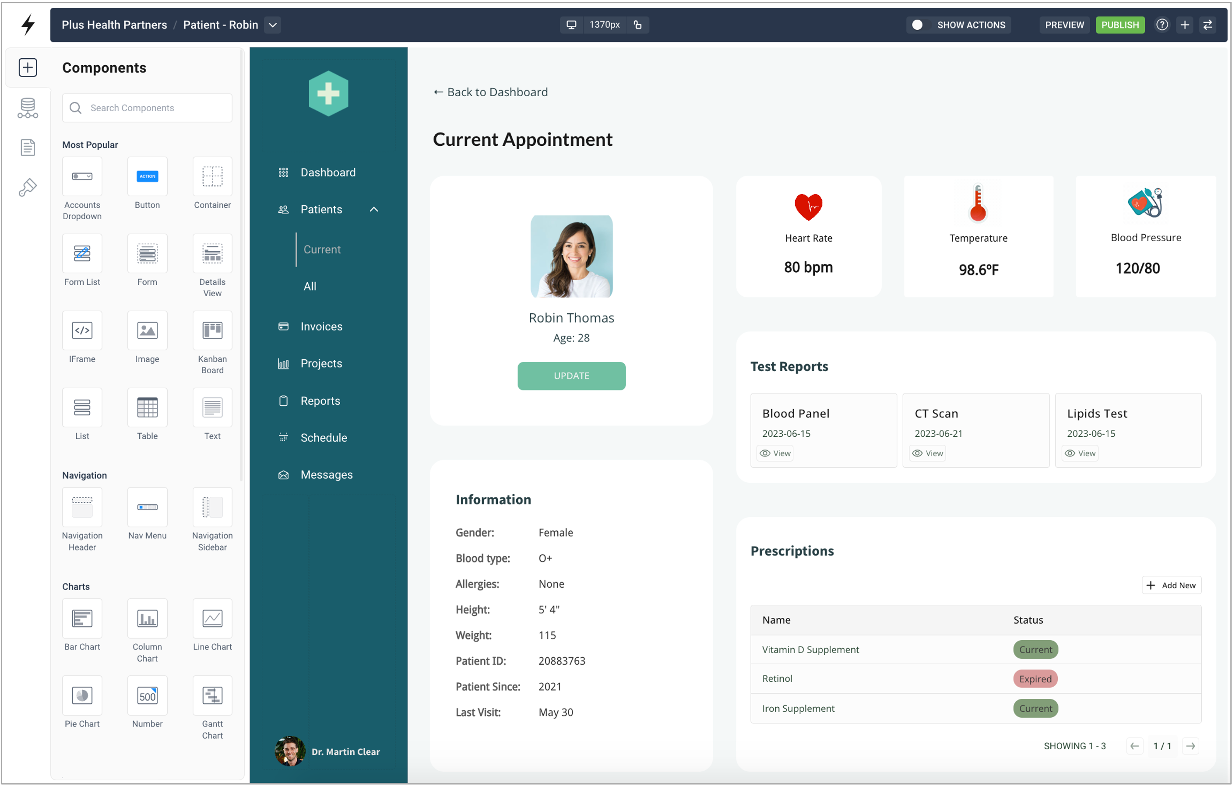Select All under Patients submenu
Viewport: 1232px width, 786px height.
tap(310, 286)
